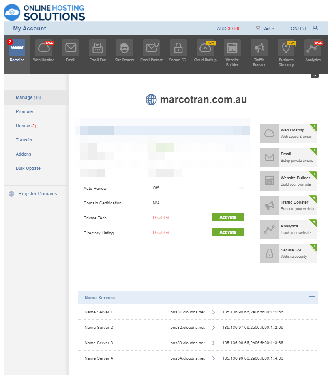Expand Name Server 1 details with its chevron
Viewport: 330px width, 375px height.
click(213, 312)
